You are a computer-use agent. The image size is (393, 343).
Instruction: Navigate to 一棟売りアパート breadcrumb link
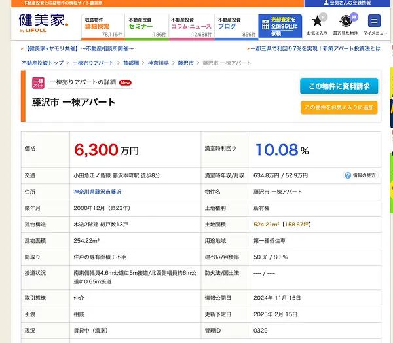click(x=93, y=63)
